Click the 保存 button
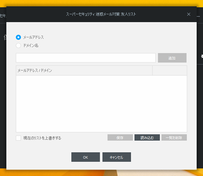This screenshot has width=203, height=176. tap(120, 138)
